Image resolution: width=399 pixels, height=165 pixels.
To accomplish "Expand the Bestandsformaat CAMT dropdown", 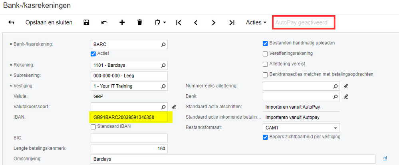I will (x=335, y=128).
